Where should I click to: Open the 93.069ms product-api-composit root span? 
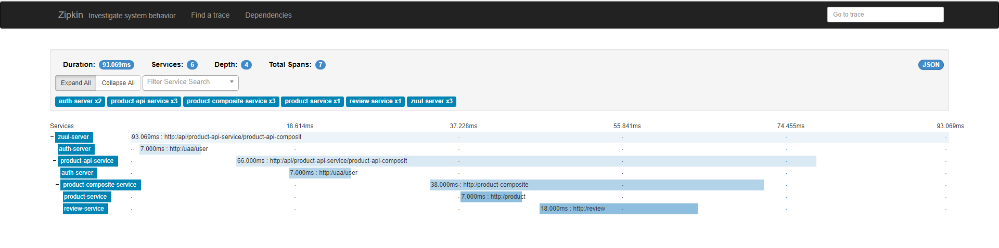point(540,137)
